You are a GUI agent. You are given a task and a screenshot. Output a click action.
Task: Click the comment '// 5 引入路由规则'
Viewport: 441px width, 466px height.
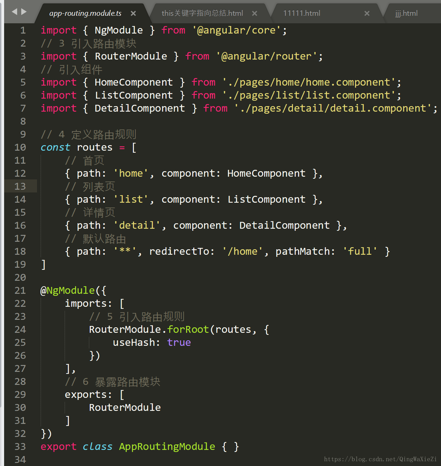137,317
